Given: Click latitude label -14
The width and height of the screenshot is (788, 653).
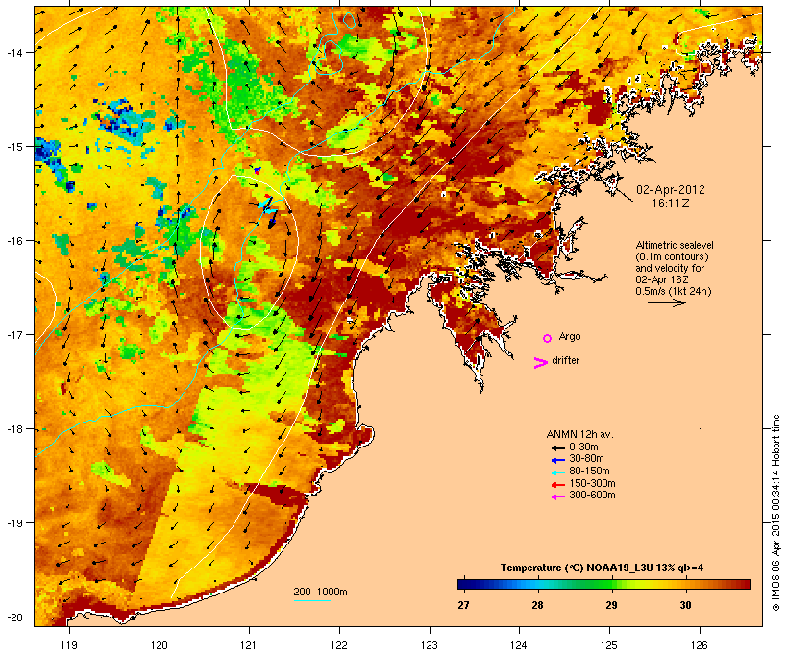Looking at the screenshot, I should (13, 52).
